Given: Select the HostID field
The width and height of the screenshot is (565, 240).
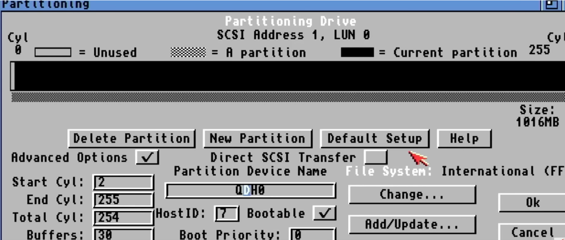Looking at the screenshot, I should click(x=227, y=213).
